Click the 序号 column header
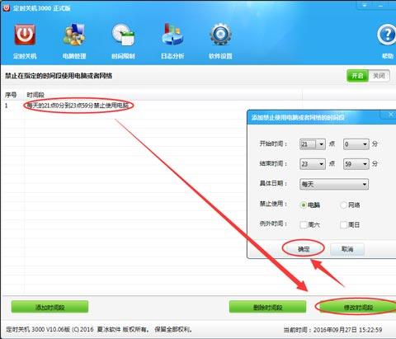Image resolution: width=396 pixels, height=339 pixels. click(x=11, y=95)
